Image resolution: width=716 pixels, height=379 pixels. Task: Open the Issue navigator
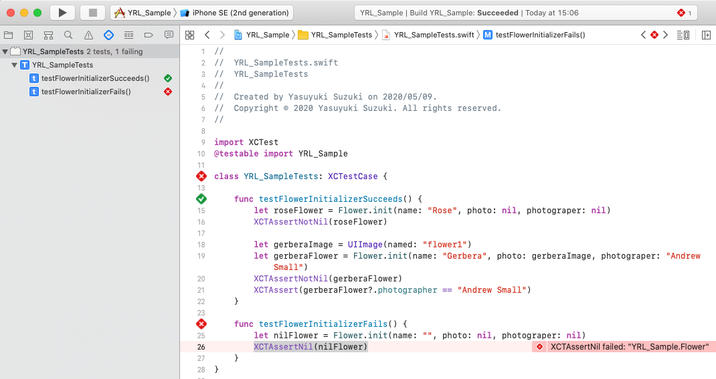tap(88, 35)
